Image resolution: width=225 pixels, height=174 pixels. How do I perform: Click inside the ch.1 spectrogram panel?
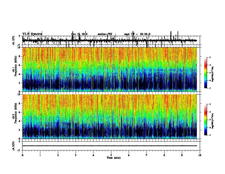pyautogui.click(x=110, y=69)
